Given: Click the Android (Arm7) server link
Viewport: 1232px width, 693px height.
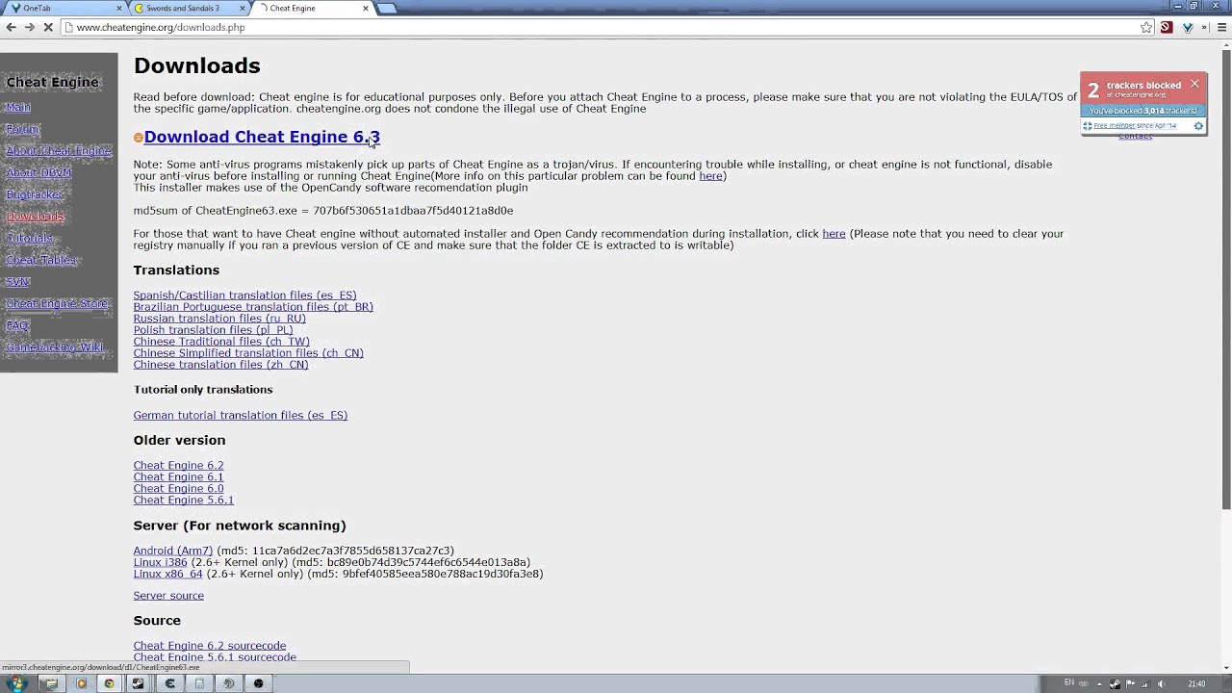Looking at the screenshot, I should (173, 551).
